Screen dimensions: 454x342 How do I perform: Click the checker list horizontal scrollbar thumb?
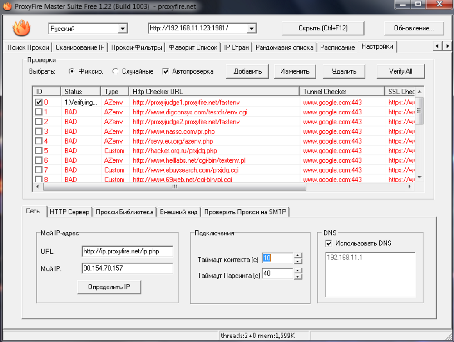[x=174, y=187]
